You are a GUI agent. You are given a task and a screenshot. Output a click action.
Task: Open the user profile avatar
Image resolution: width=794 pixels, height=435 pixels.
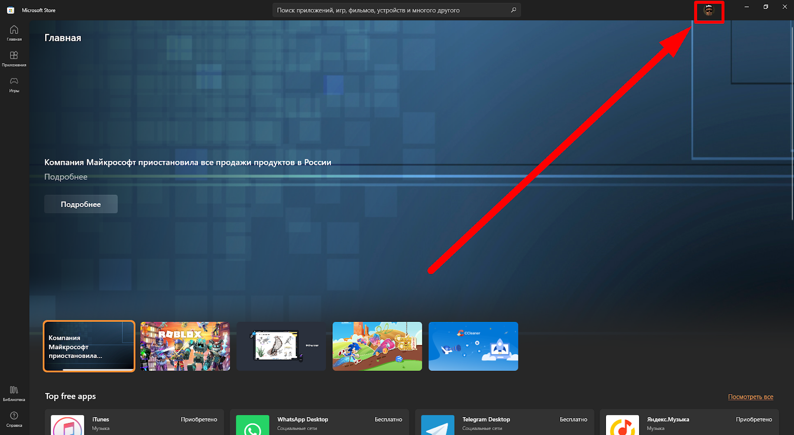(x=709, y=10)
